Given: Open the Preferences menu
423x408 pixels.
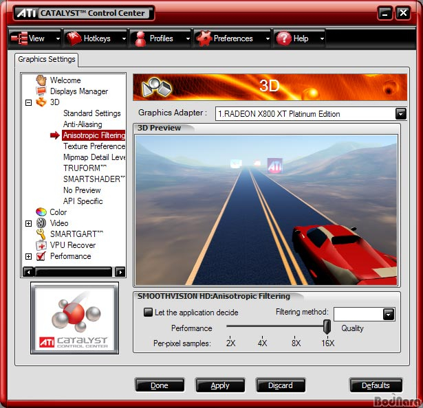Looking at the screenshot, I should [x=232, y=38].
